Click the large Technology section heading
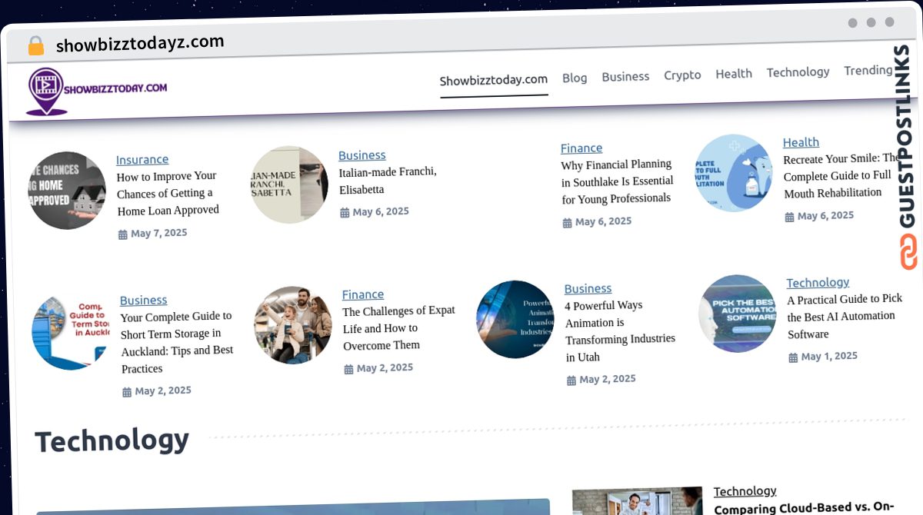 [112, 440]
